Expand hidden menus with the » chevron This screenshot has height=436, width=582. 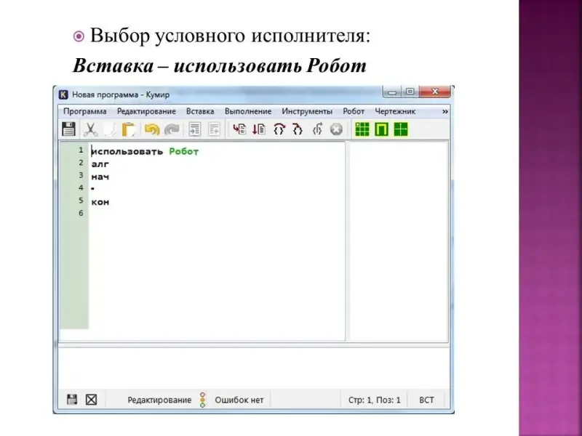click(x=445, y=111)
